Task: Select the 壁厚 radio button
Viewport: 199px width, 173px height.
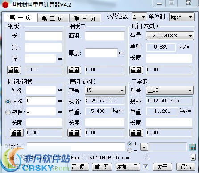Action: [8, 112]
